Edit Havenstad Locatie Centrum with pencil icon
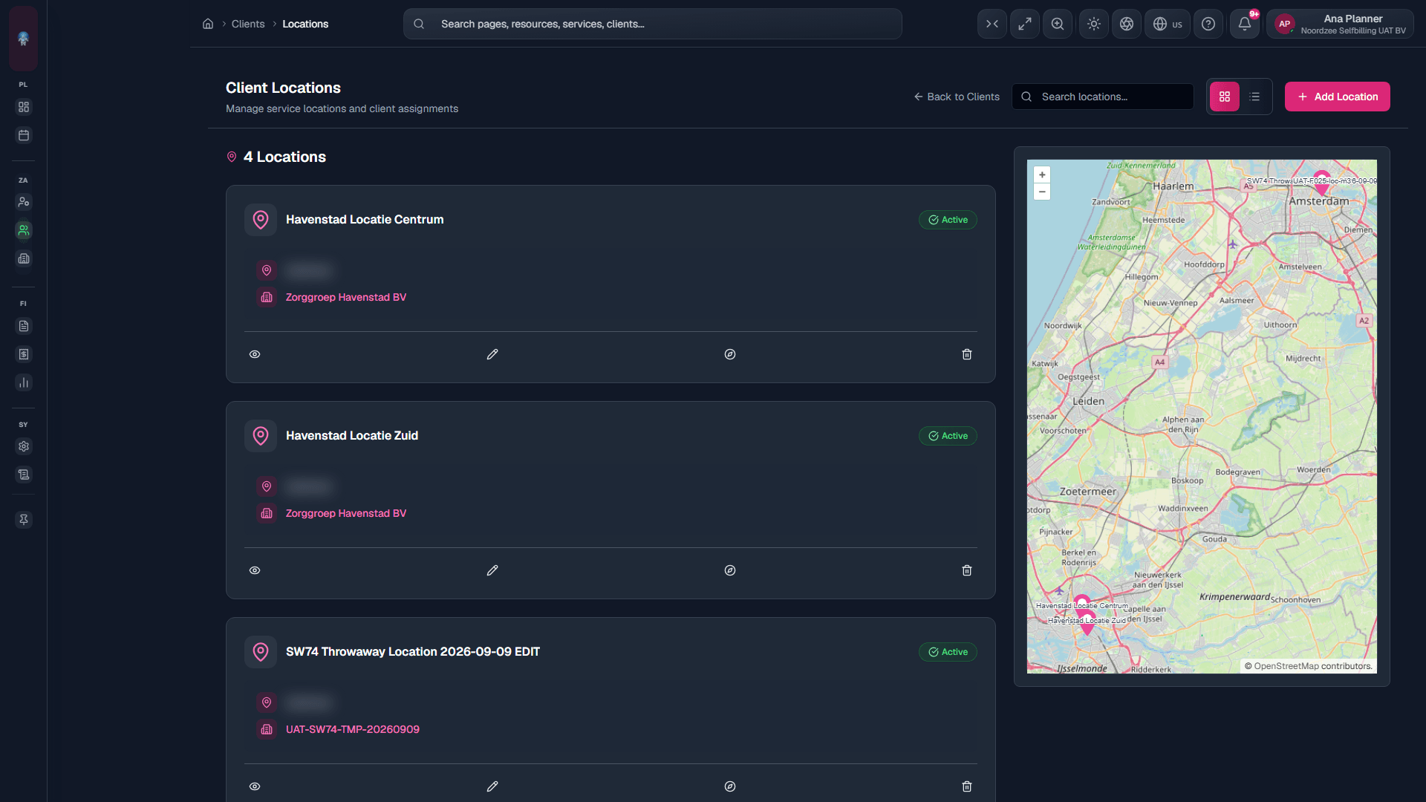Viewport: 1426px width, 802px height. pyautogui.click(x=492, y=354)
